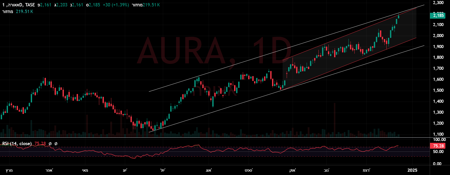The height and width of the screenshot is (175, 450).
Task: Click the tall red volume bar near November
Action: [334, 120]
